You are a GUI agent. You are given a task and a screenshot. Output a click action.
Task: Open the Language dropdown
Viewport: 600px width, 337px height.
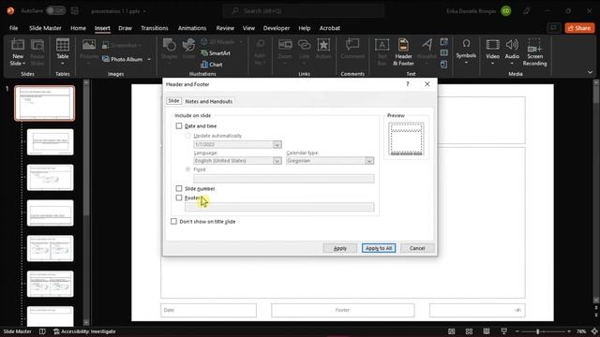(x=277, y=161)
